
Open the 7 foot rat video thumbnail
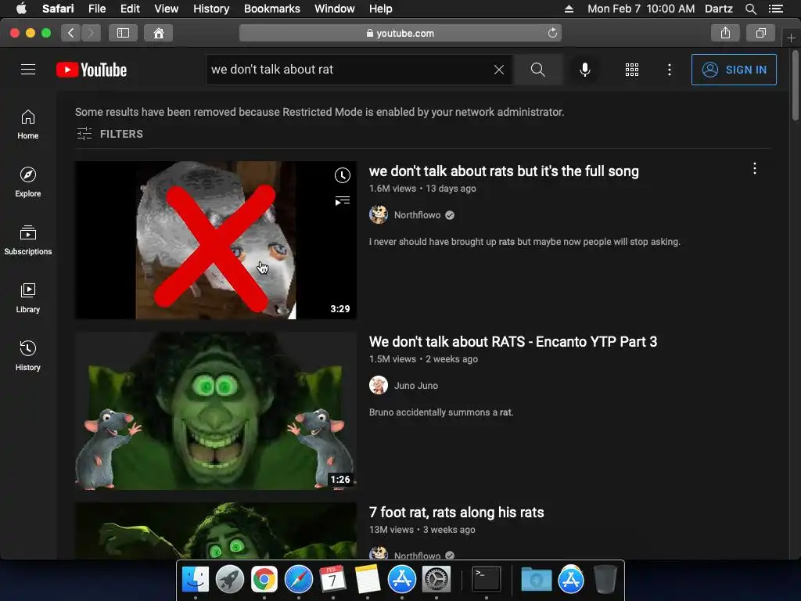click(x=216, y=531)
